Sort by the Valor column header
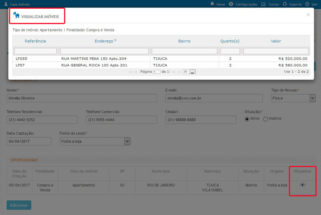321x215 pixels. coord(276,41)
